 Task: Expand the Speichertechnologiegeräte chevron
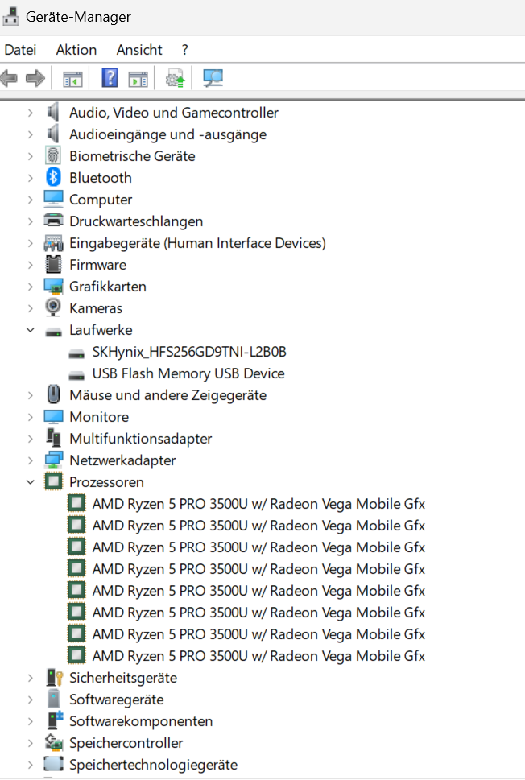point(31,765)
